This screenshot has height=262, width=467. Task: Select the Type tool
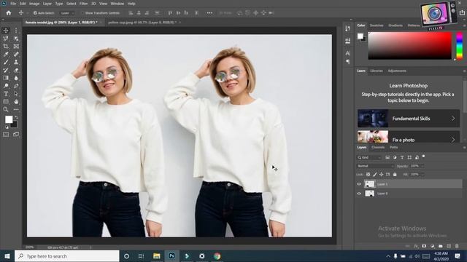click(x=6, y=94)
